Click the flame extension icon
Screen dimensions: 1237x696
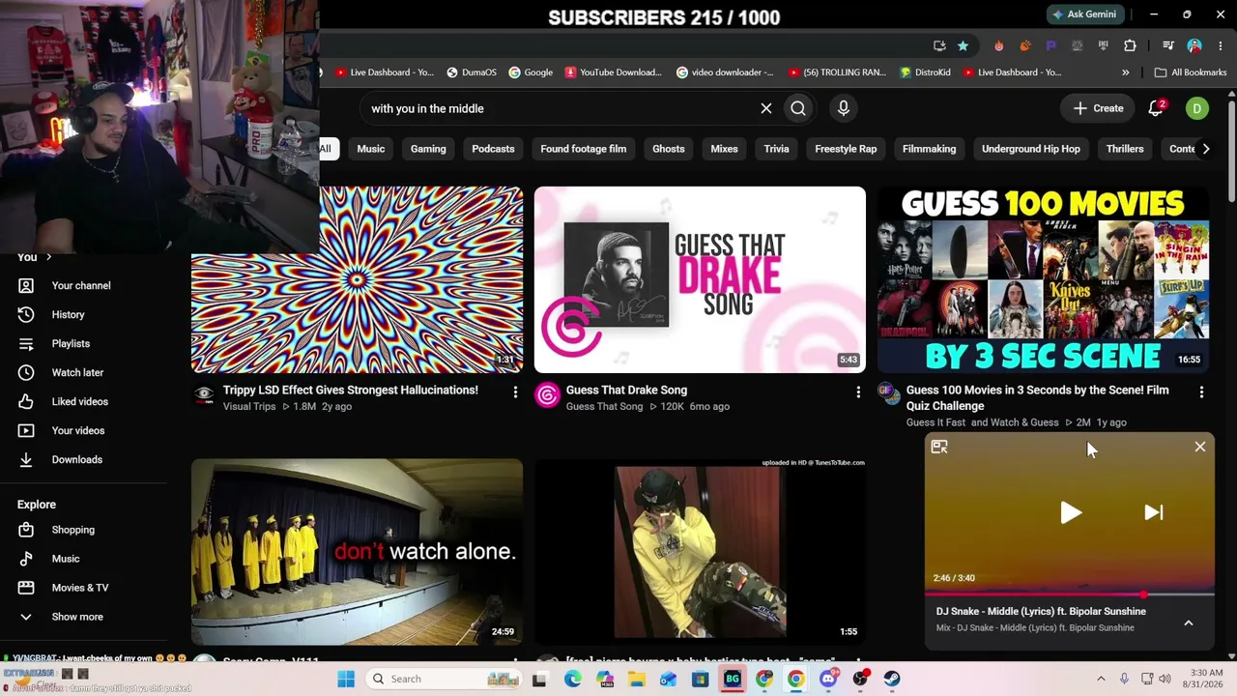tap(999, 45)
